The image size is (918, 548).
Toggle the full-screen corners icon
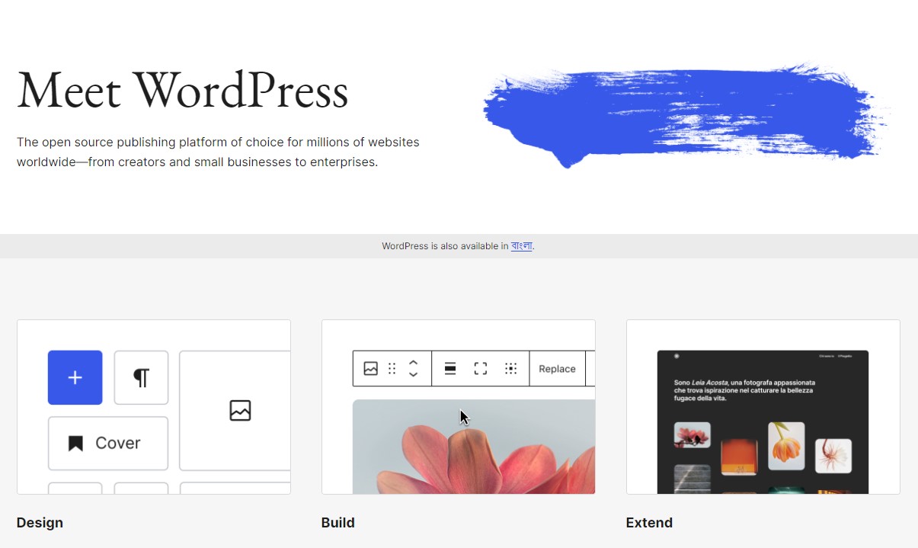[481, 369]
